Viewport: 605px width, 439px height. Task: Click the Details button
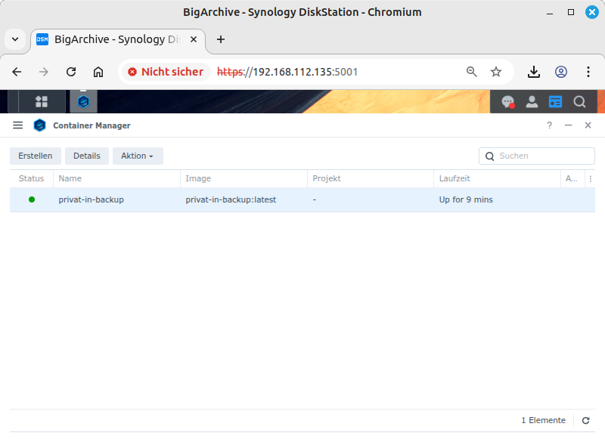tap(87, 156)
